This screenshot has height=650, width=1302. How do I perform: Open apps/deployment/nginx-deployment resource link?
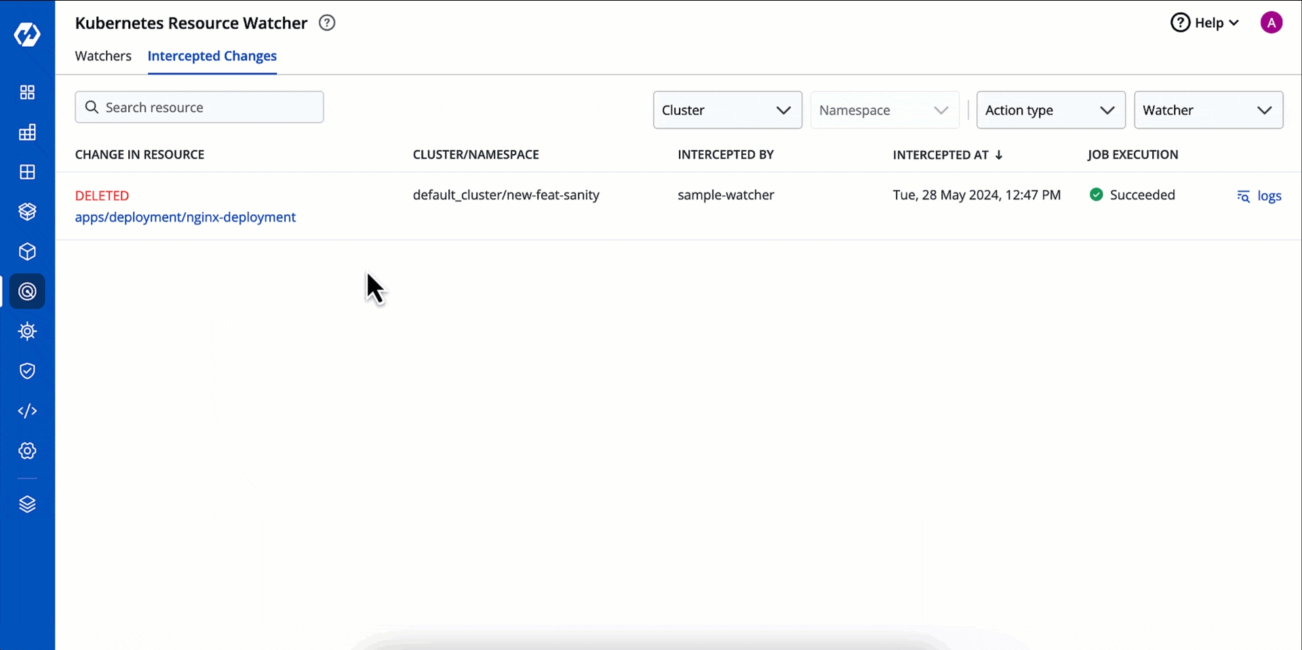[185, 217]
